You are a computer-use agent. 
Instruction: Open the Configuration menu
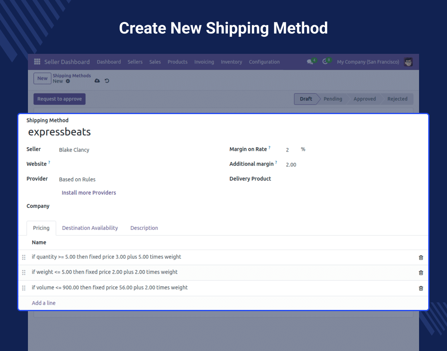tap(264, 62)
